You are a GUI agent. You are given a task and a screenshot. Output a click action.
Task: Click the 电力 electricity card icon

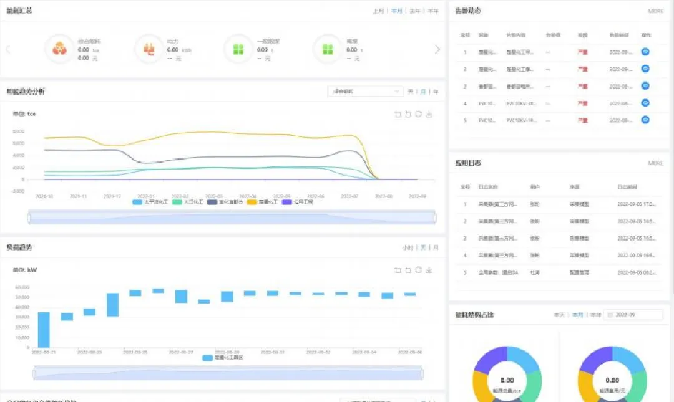point(149,49)
